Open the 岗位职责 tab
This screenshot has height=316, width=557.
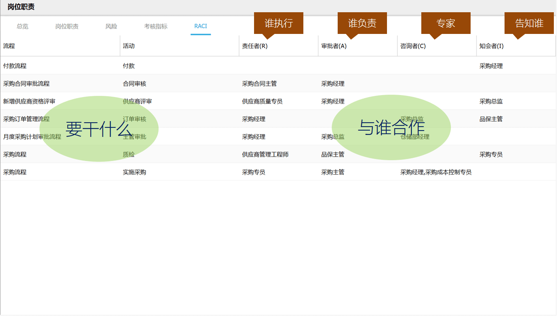pyautogui.click(x=67, y=26)
